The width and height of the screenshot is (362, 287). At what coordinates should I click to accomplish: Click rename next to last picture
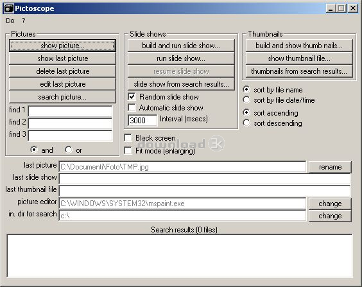(330, 167)
